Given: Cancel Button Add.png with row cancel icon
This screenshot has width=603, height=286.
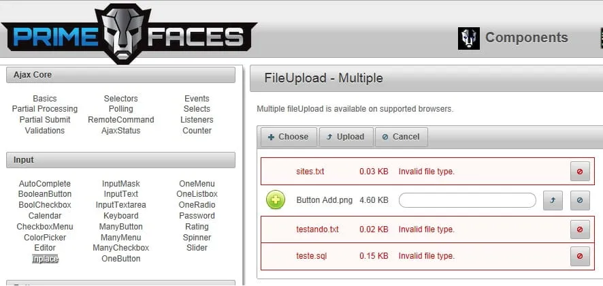Looking at the screenshot, I should 580,200.
